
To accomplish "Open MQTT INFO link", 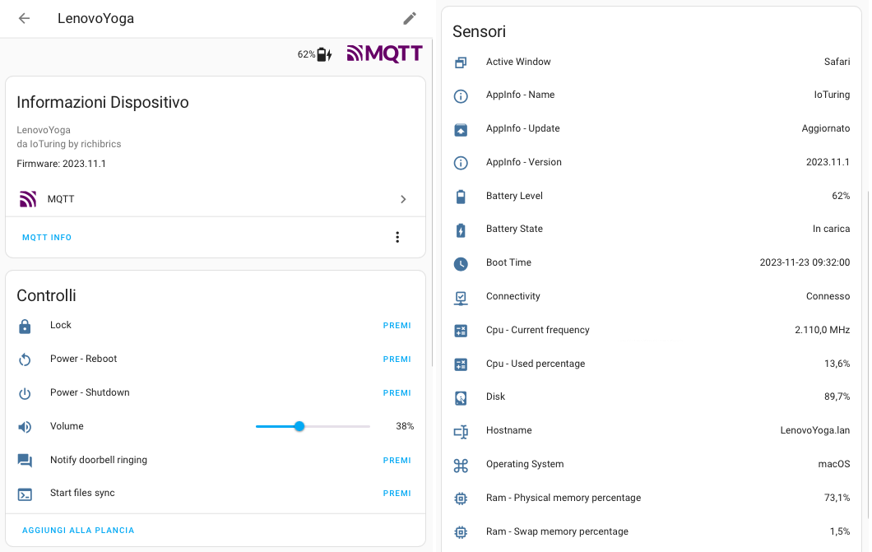I will tap(47, 238).
